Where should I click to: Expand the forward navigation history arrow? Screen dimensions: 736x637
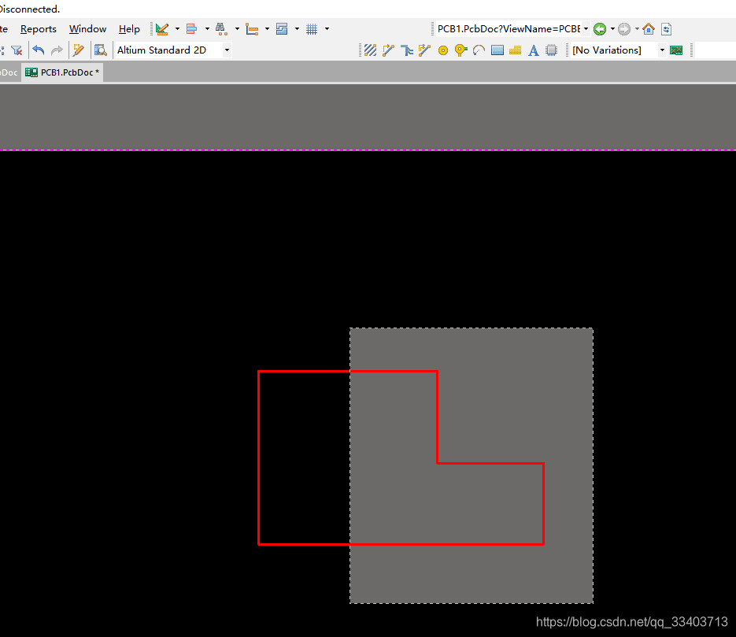tap(637, 29)
